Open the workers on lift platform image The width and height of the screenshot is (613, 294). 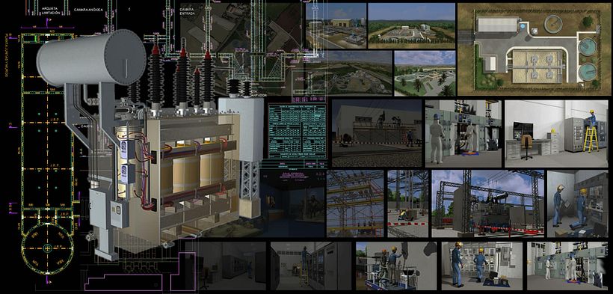click(396, 266)
